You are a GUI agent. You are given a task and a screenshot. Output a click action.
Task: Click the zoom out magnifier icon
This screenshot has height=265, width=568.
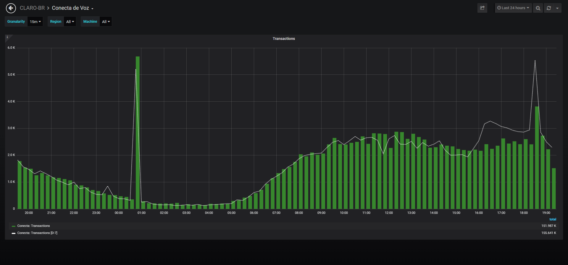538,8
